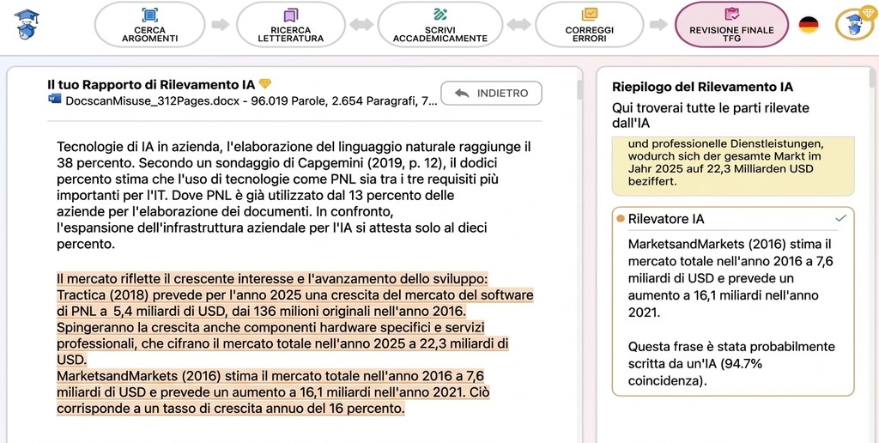This screenshot has height=443, width=879.
Task: Switch language via the German flag
Action: (809, 25)
